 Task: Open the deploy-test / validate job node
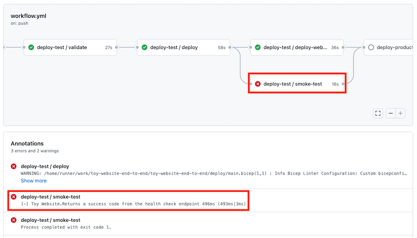tap(70, 47)
